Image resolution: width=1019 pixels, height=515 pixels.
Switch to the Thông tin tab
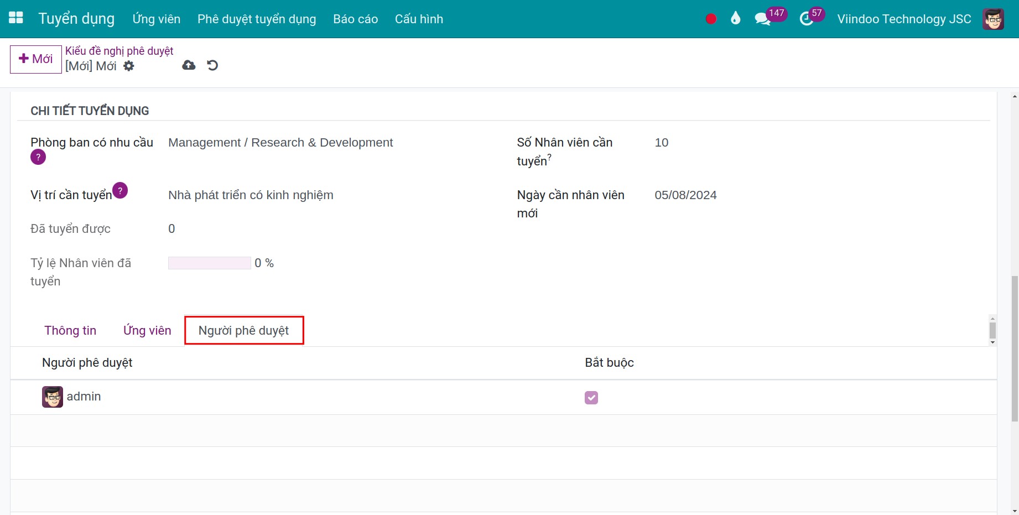coord(70,331)
